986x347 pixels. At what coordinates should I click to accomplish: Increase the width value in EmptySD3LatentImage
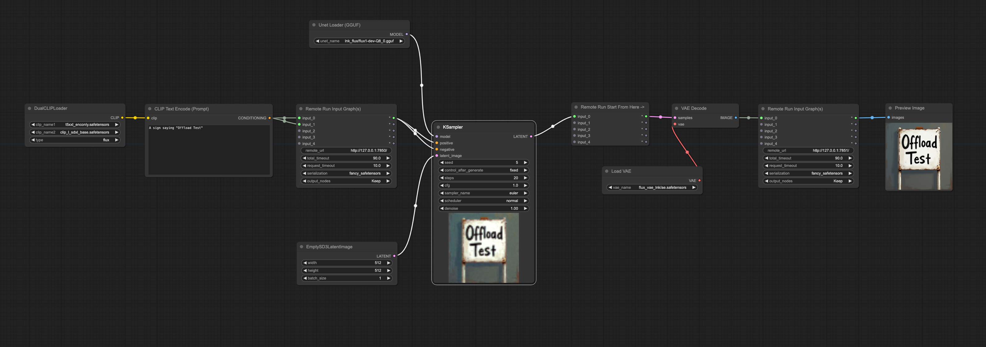[389, 262]
